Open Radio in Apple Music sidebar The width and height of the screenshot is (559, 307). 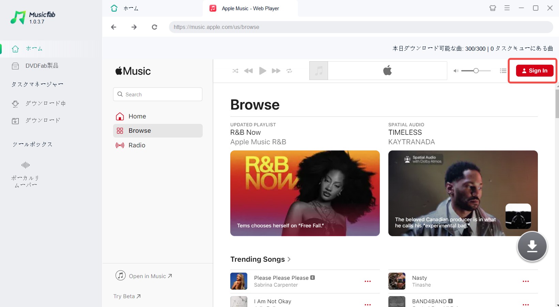point(158,145)
